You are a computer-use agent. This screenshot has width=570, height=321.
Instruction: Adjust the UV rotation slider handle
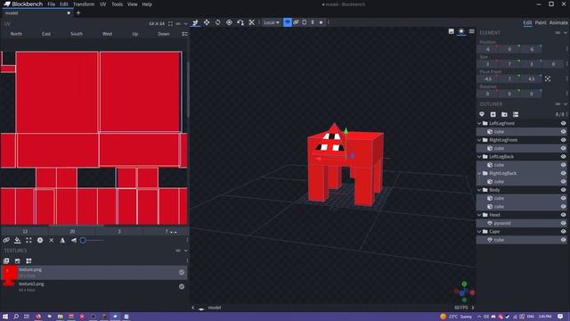[83, 240]
